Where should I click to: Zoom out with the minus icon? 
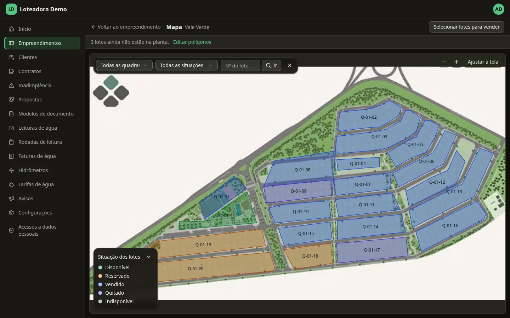pos(444,62)
